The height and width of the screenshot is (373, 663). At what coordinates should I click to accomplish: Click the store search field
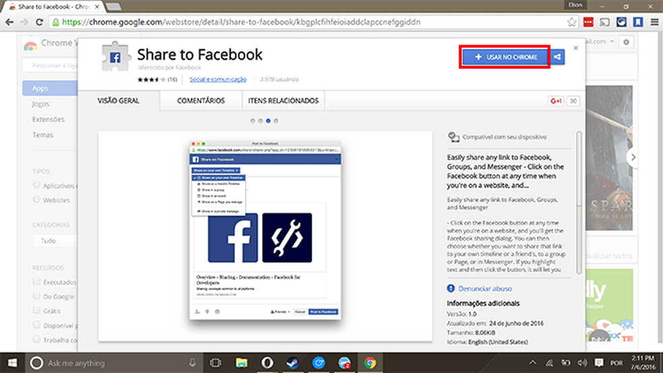(x=50, y=65)
